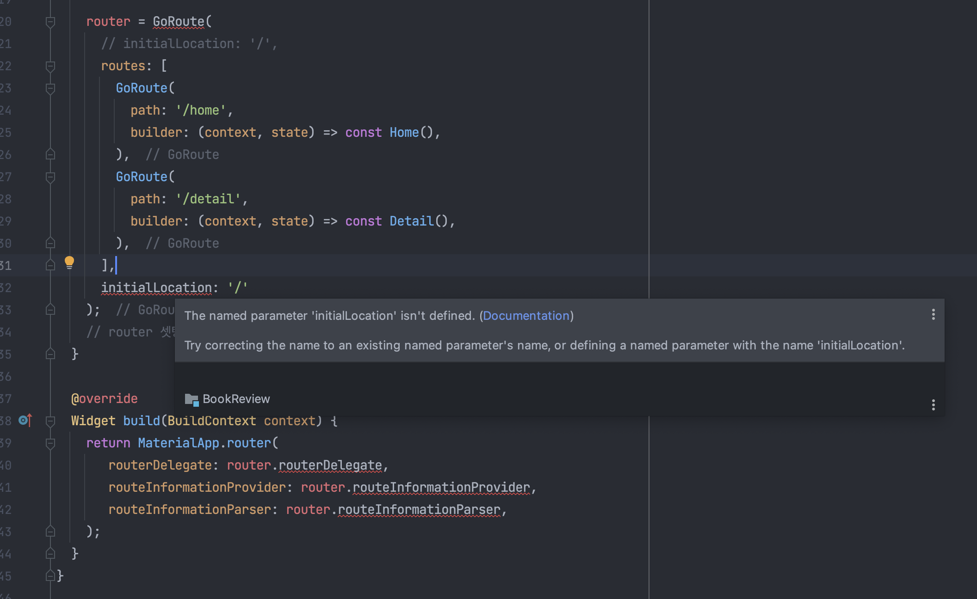Collapse the router = GoRoute( block on line 20
The height and width of the screenshot is (599, 977).
(x=50, y=22)
